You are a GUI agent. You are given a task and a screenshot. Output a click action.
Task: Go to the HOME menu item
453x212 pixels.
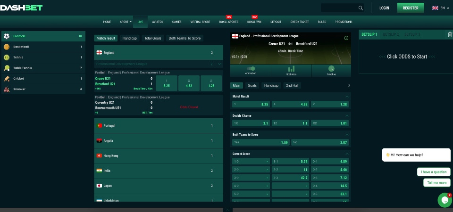pos(107,22)
